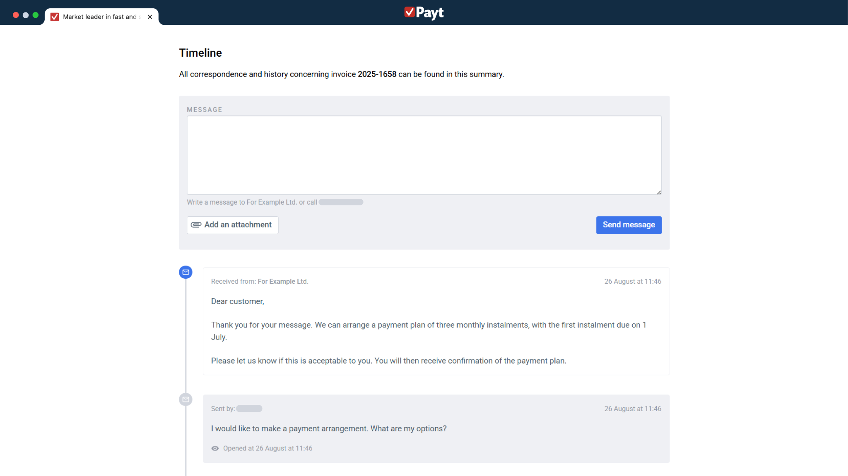Viewport: 848px width, 476px height.
Task: Click the blue envelope timeline icon
Action: [185, 272]
